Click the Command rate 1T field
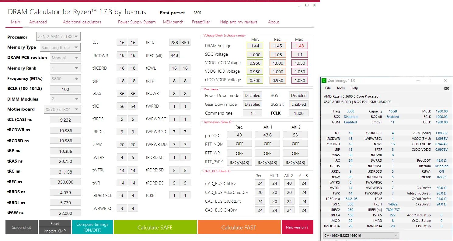The height and width of the screenshot is (241, 453). (253, 113)
